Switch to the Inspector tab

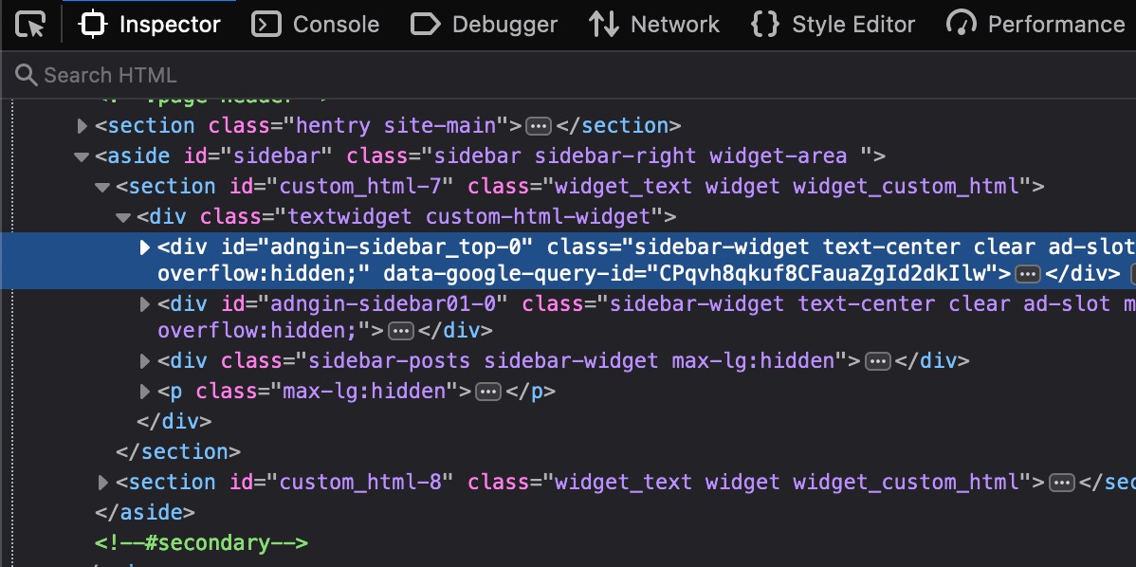click(x=150, y=25)
